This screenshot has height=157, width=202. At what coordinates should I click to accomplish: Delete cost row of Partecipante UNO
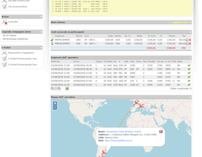click(x=190, y=40)
